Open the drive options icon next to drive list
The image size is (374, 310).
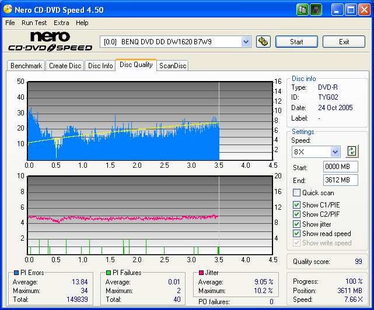263,42
